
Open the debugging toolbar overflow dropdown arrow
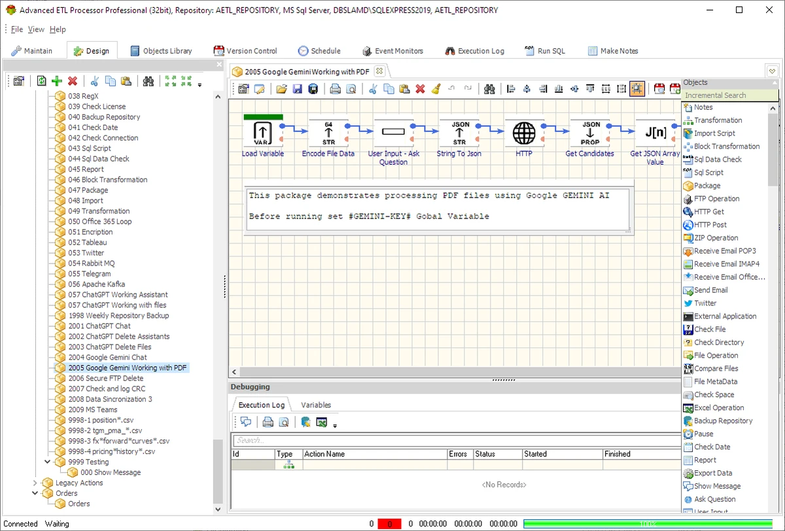pos(335,426)
